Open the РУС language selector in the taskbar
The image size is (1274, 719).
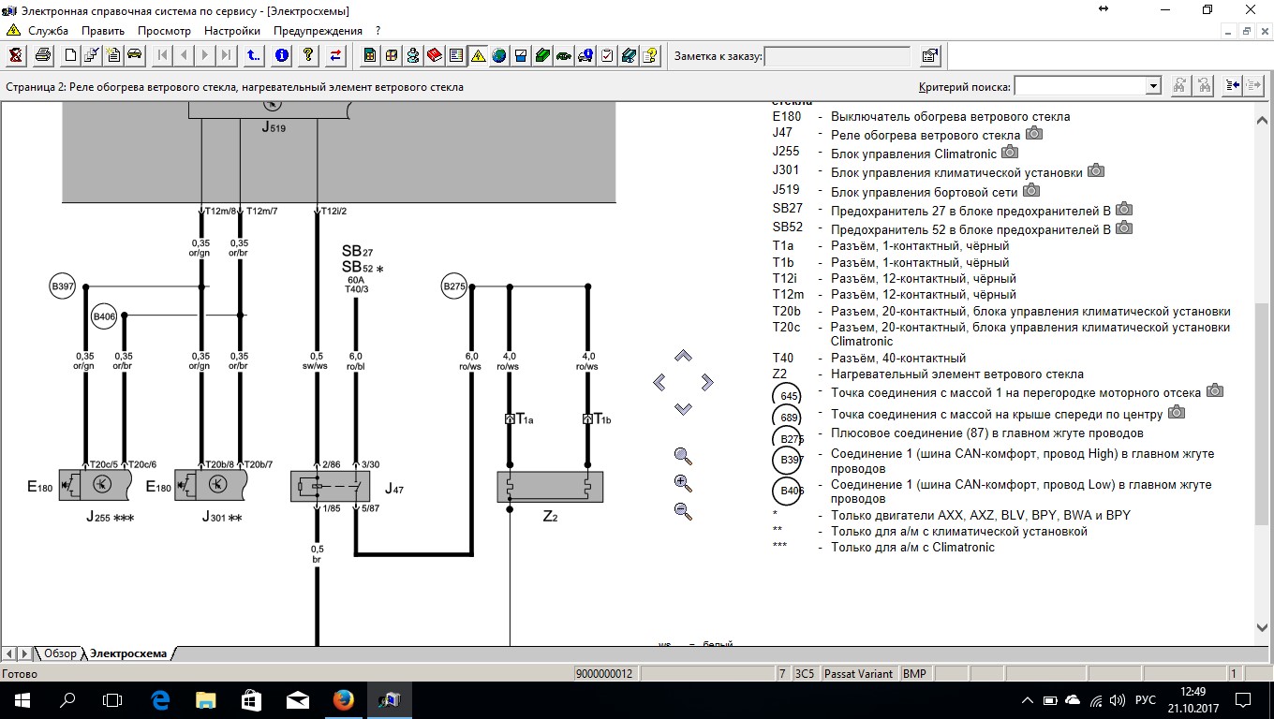1145,700
